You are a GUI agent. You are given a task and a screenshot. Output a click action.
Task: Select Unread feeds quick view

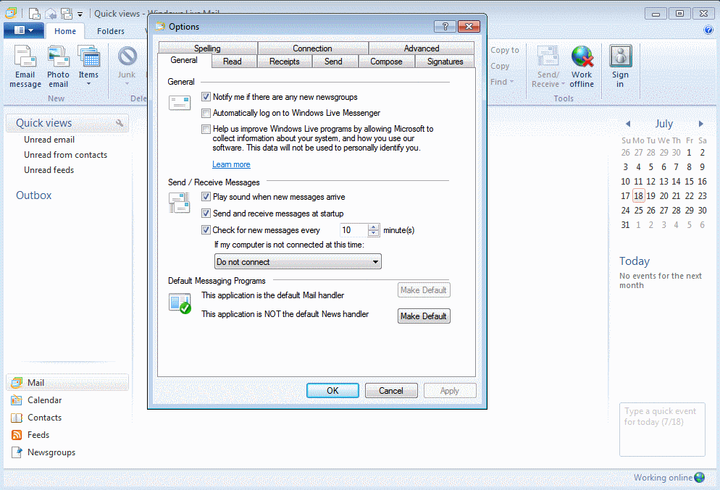coord(49,170)
